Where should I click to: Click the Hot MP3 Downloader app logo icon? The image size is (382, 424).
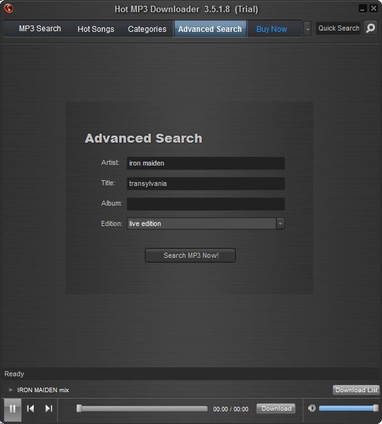point(9,8)
